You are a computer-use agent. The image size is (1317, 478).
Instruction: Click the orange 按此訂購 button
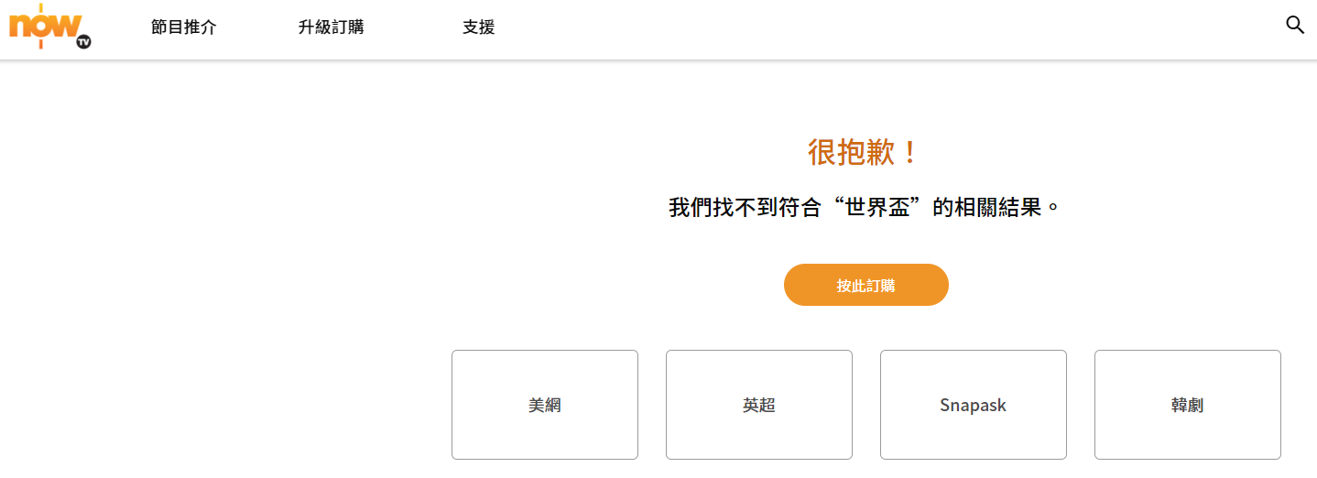tap(865, 285)
